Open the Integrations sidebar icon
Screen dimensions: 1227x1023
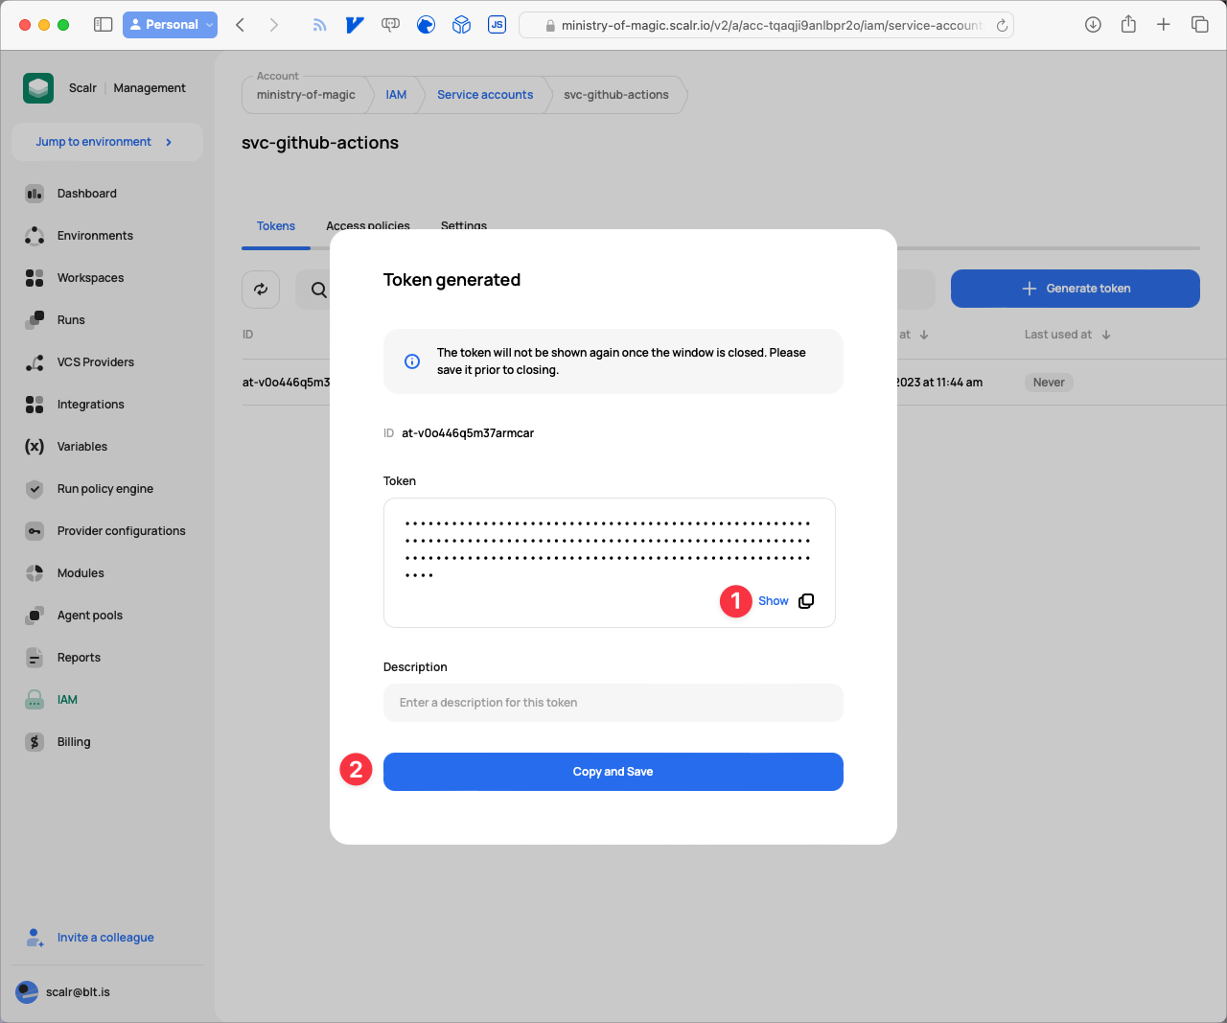coord(35,405)
